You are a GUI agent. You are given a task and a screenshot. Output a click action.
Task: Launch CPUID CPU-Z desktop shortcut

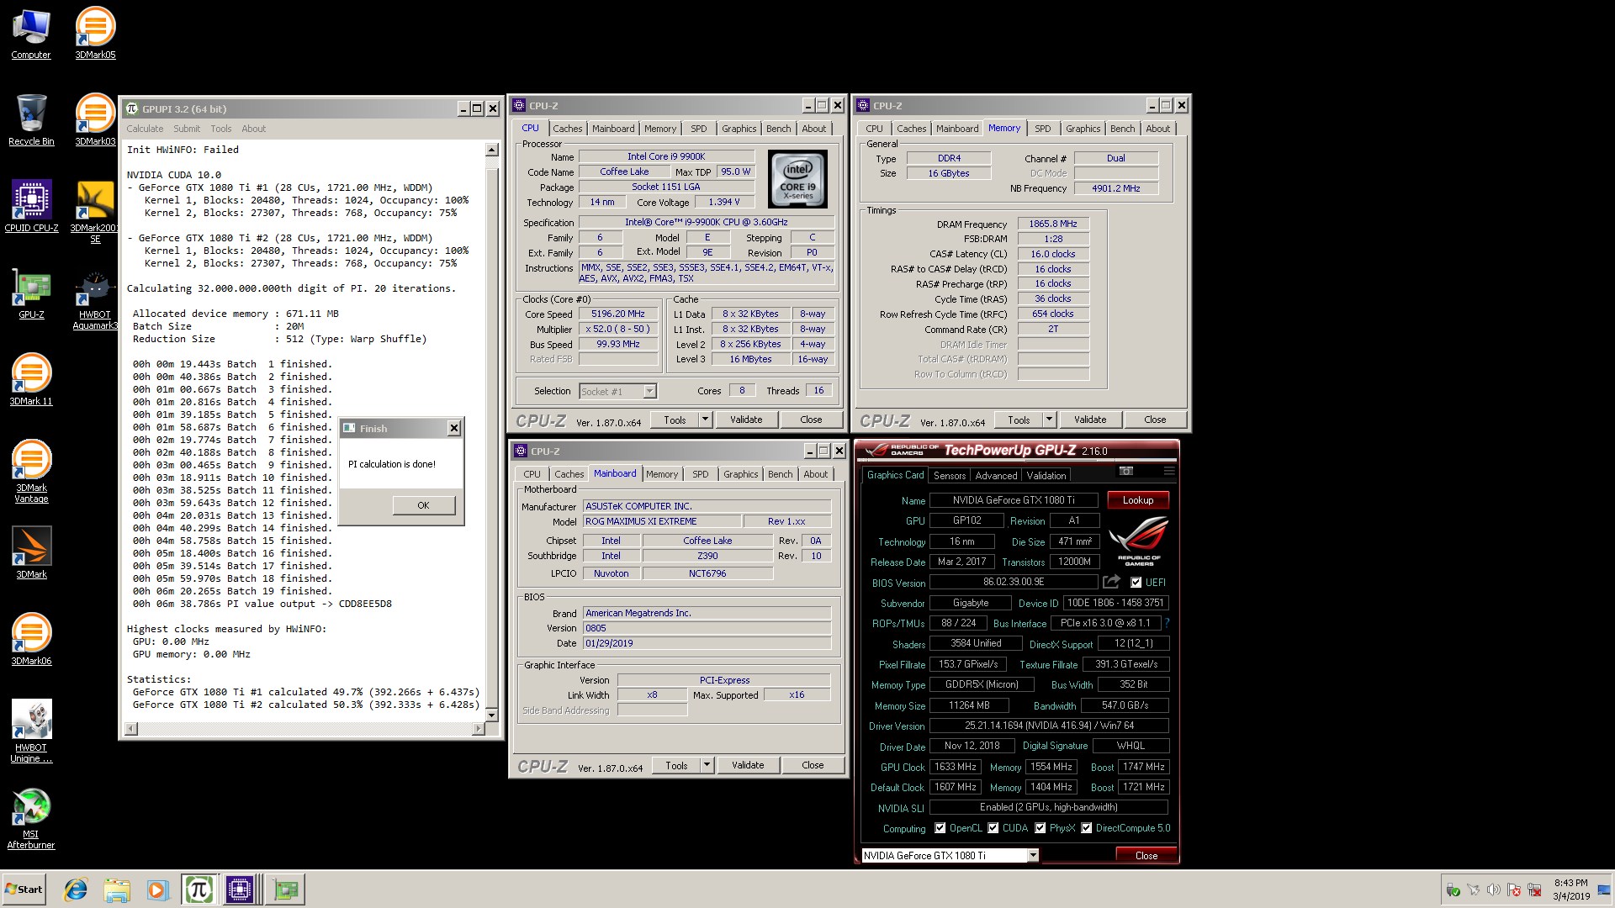tap(31, 207)
